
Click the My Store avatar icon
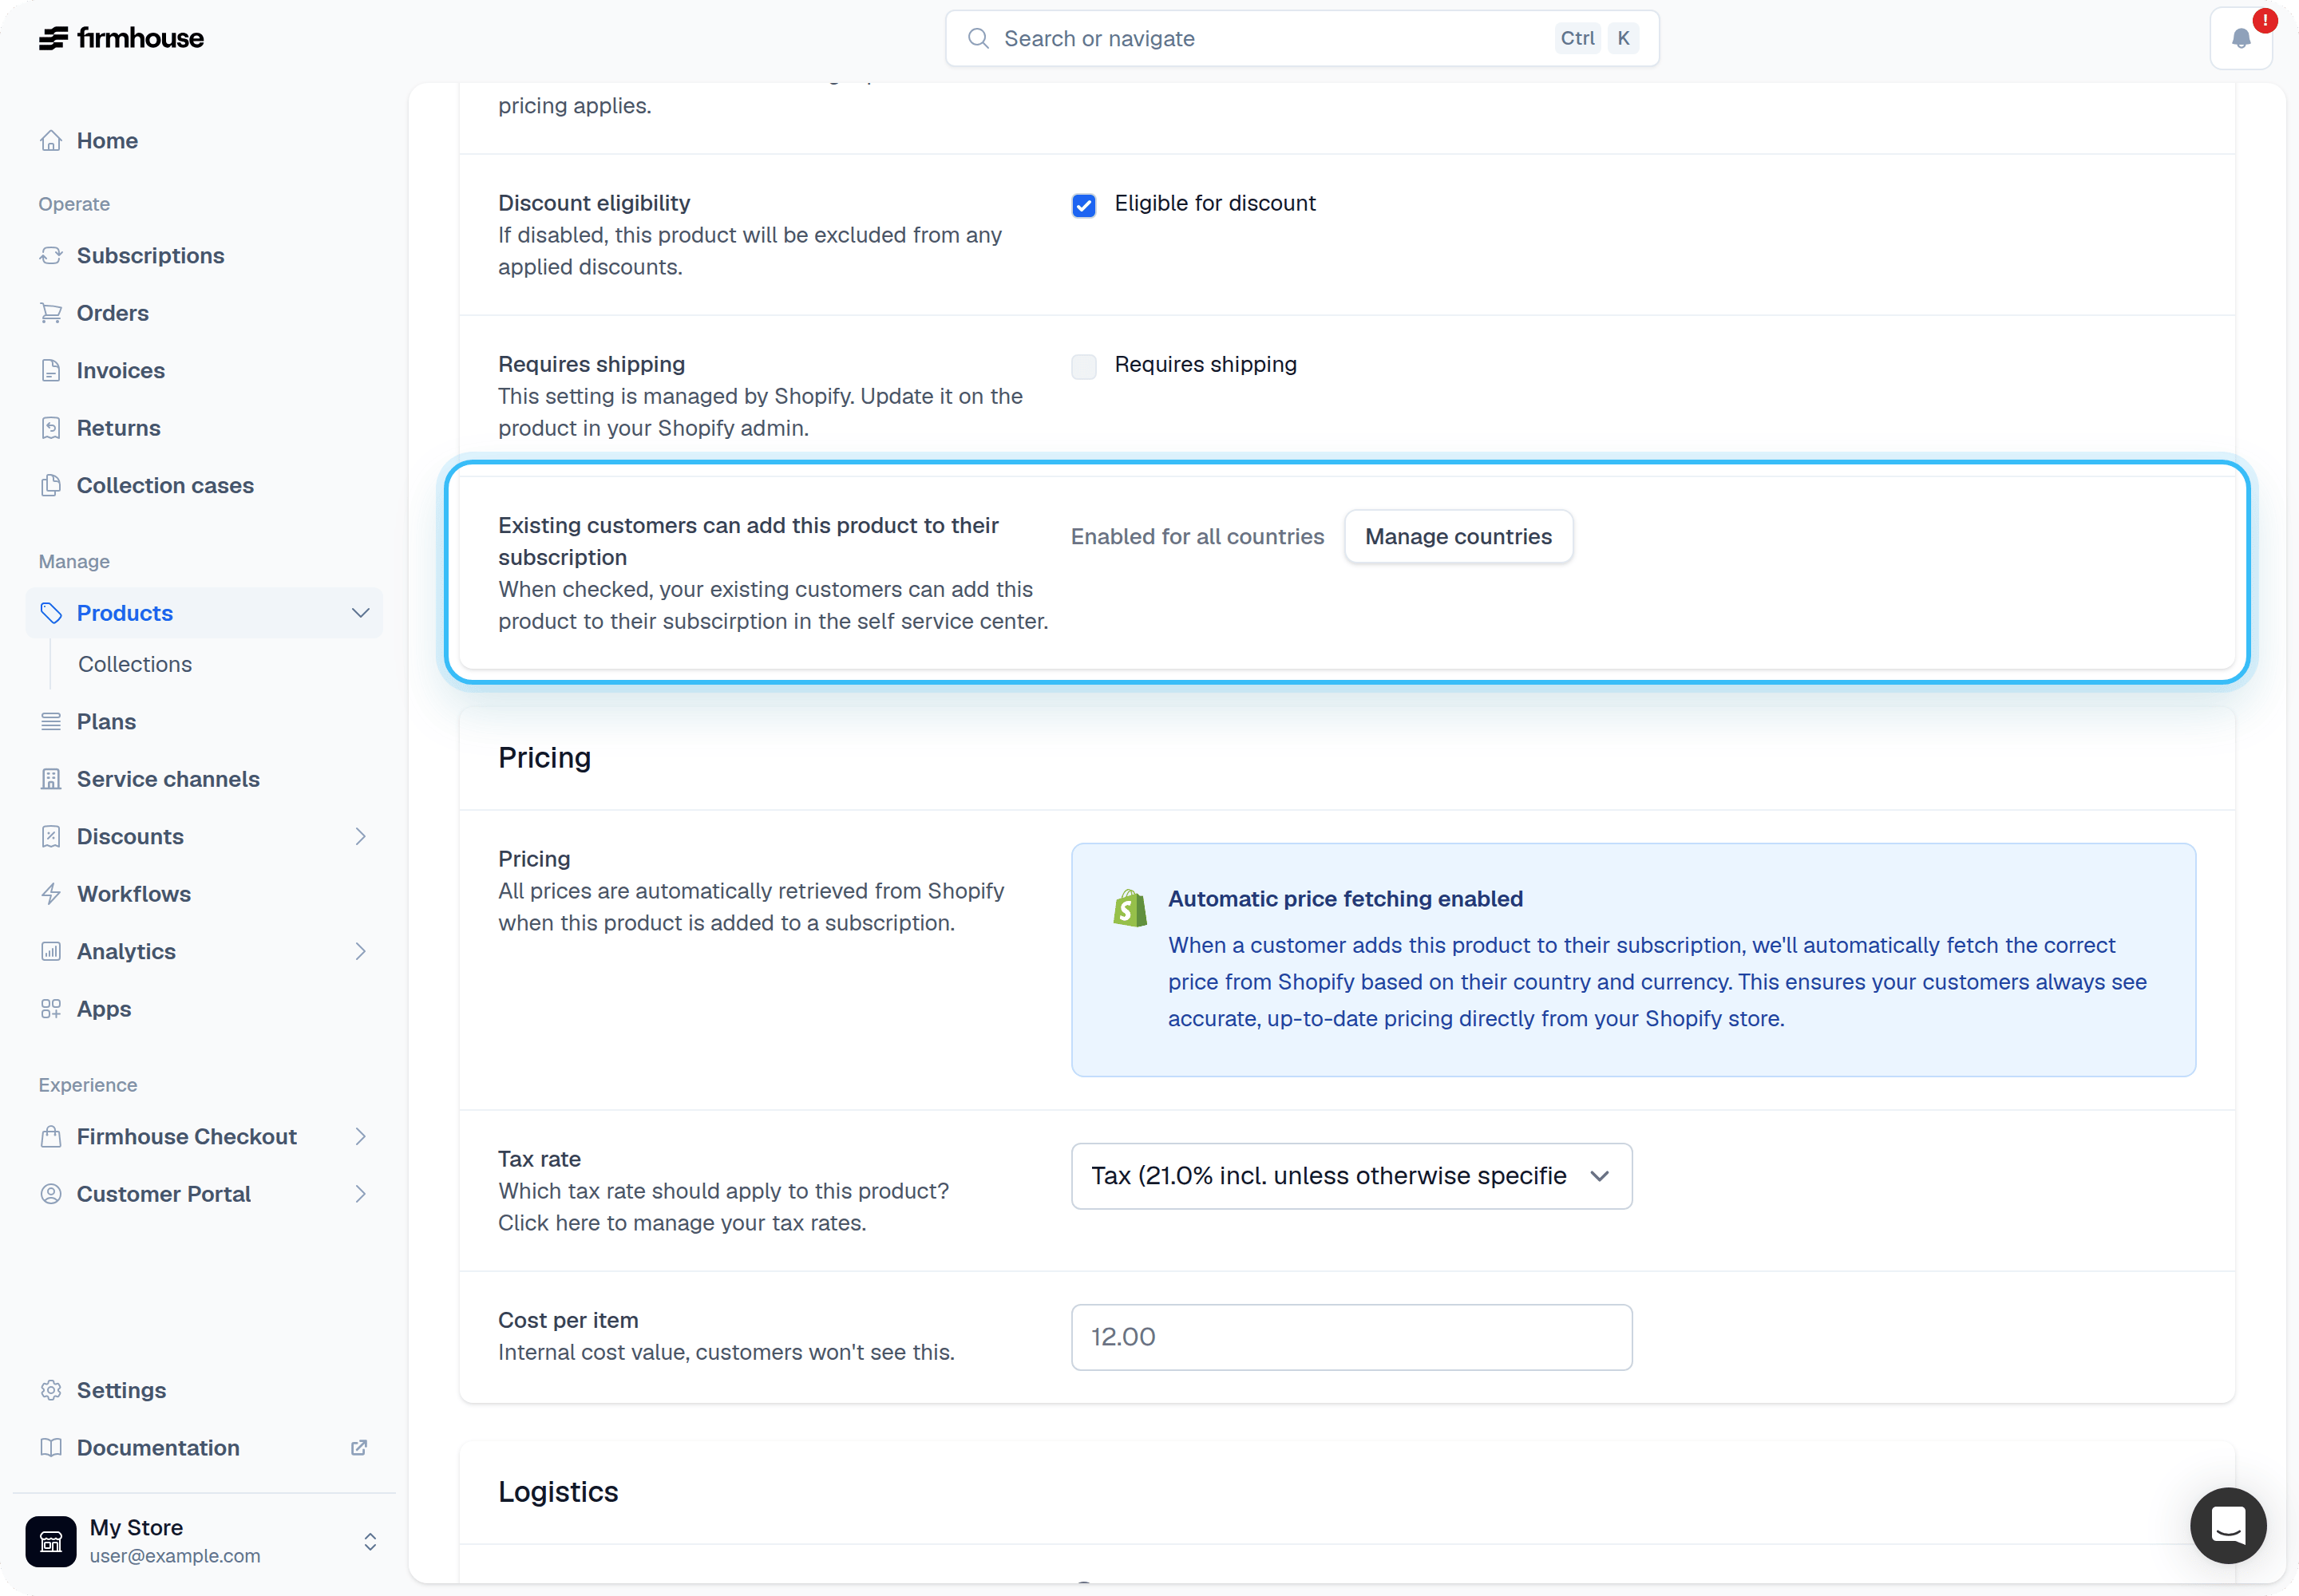[x=51, y=1542]
